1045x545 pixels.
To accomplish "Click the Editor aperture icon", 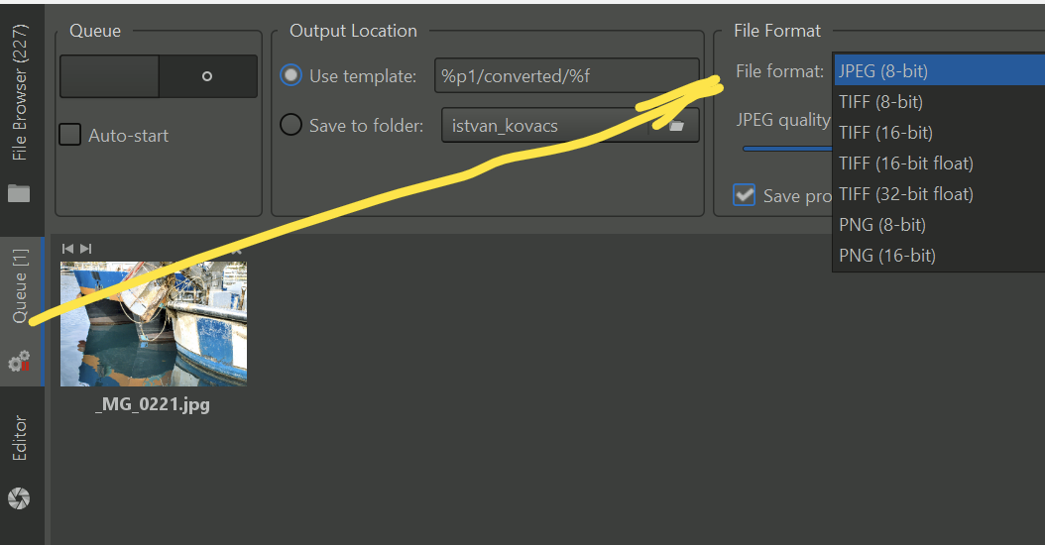I will click(x=19, y=497).
